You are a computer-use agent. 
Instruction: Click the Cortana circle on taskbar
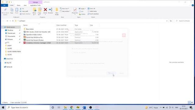click(x=53, y=107)
